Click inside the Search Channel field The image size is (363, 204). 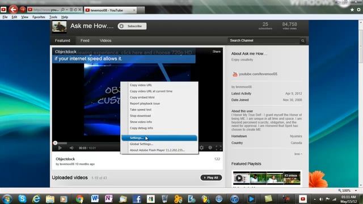264,41
